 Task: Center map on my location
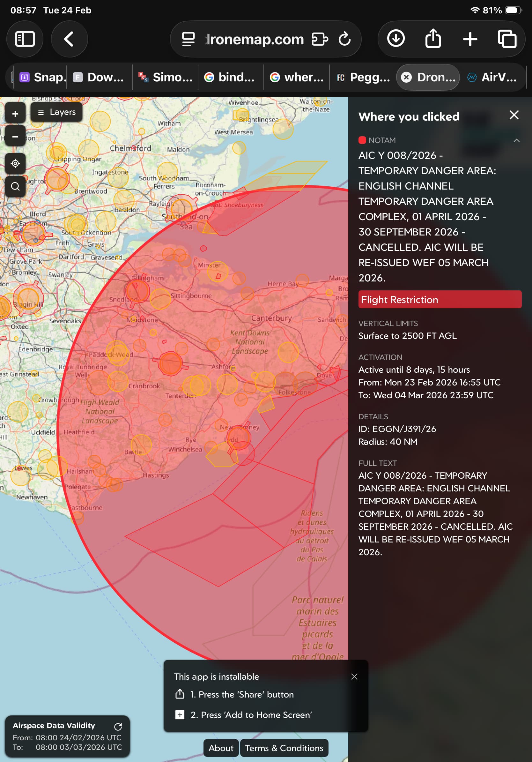pos(15,163)
